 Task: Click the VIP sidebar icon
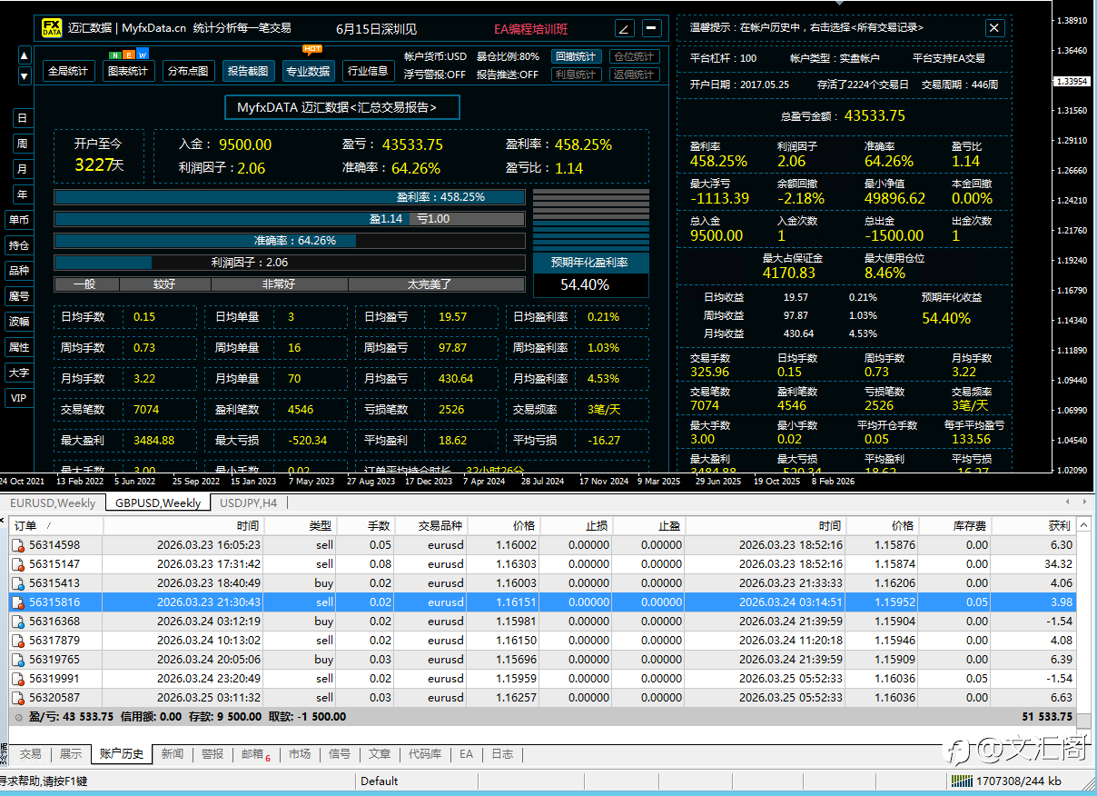[x=19, y=398]
